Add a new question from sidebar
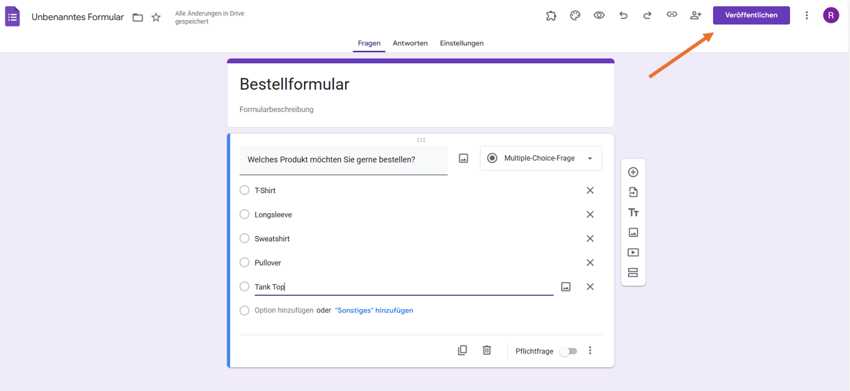850x391 pixels. (x=633, y=172)
